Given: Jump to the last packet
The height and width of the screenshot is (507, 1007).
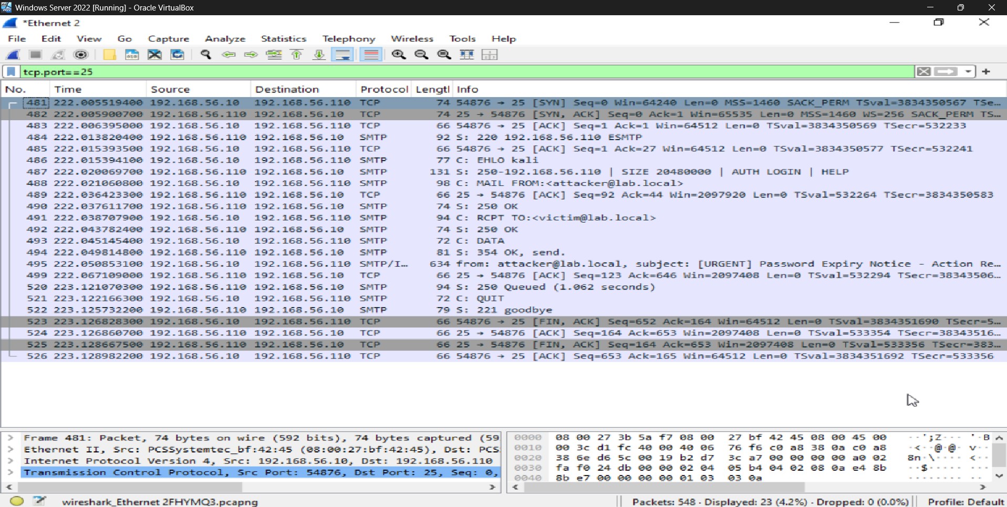Looking at the screenshot, I should 319,55.
